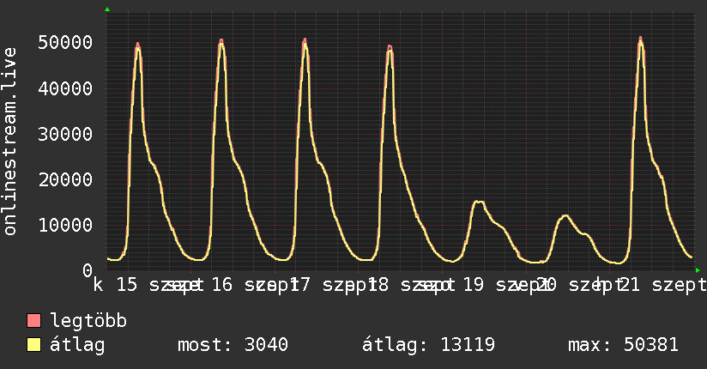This screenshot has width=707, height=369.
Task: Click the 'átlag: 13119' statistic
Action: (x=428, y=345)
